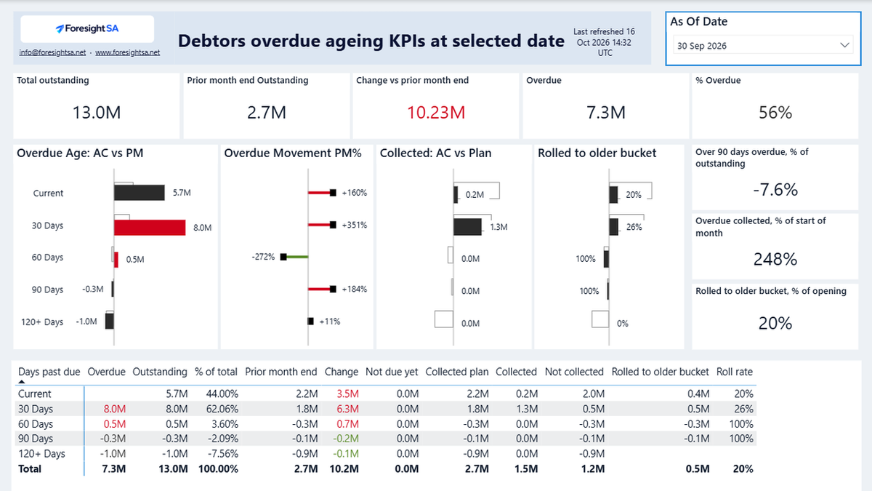Click the Overdue 7.3M card
Image resolution: width=872 pixels, height=491 pixels.
point(606,105)
